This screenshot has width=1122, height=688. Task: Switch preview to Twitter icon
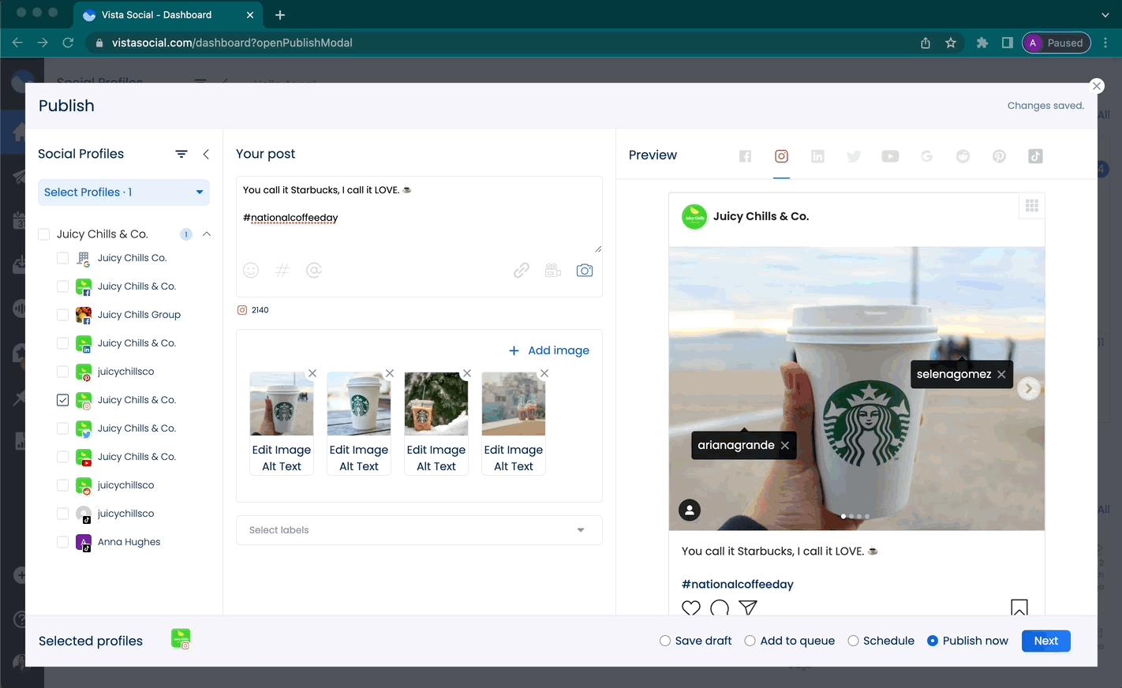click(854, 156)
